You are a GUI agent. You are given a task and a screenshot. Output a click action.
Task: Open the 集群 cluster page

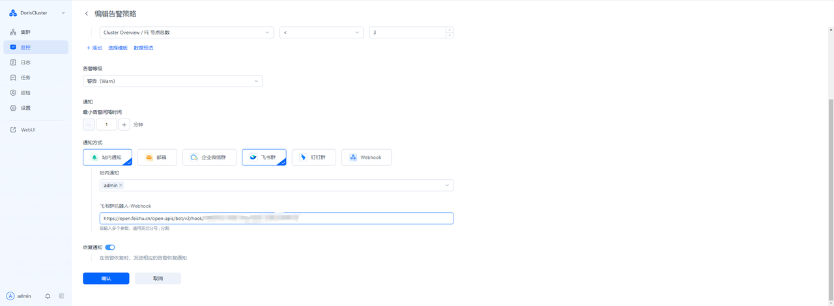pyautogui.click(x=25, y=32)
